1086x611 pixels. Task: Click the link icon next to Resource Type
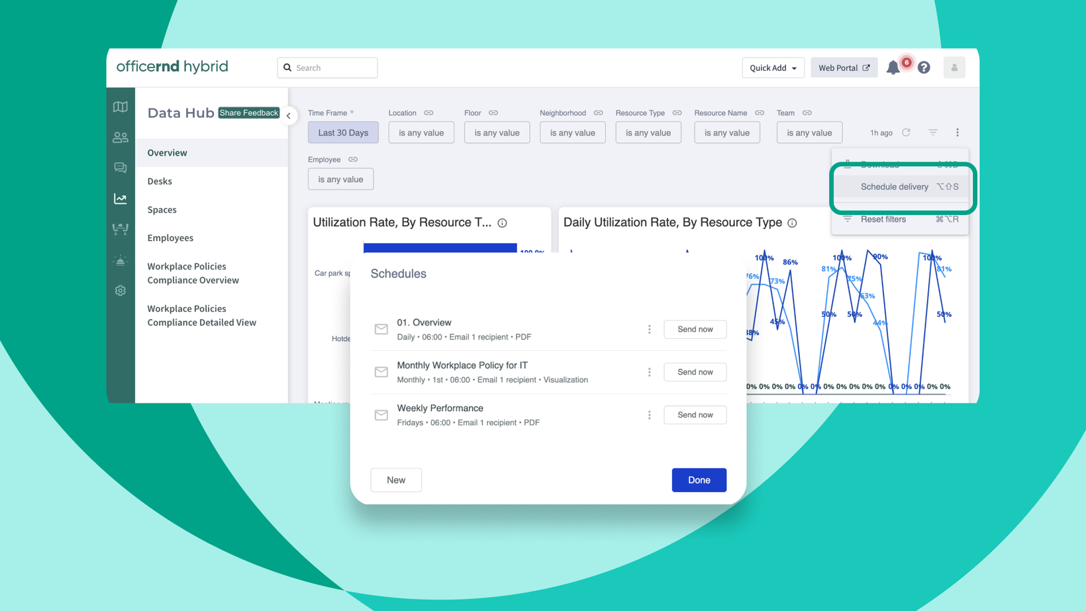[677, 113]
